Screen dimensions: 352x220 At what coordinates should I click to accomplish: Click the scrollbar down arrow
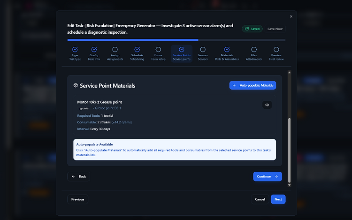(x=290, y=185)
